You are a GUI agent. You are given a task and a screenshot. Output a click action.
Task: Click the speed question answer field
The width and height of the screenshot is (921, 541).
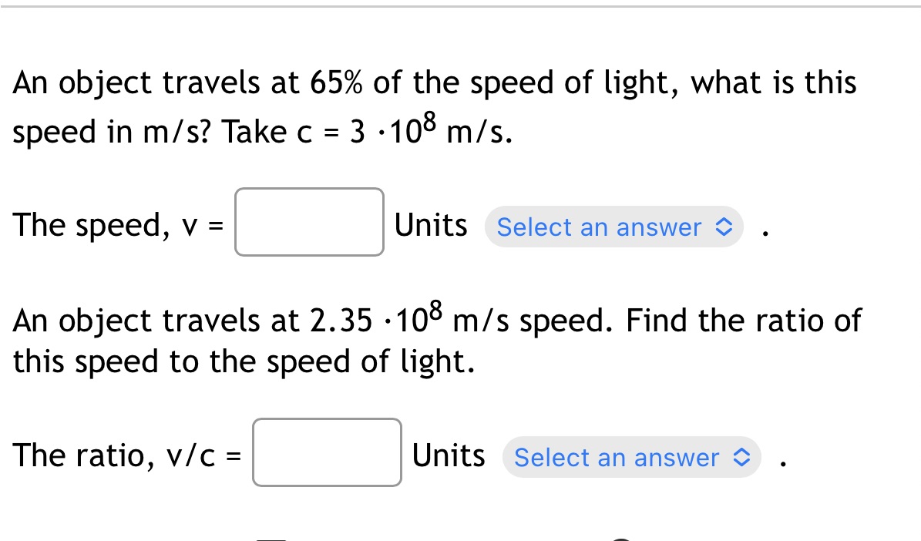coord(309,221)
